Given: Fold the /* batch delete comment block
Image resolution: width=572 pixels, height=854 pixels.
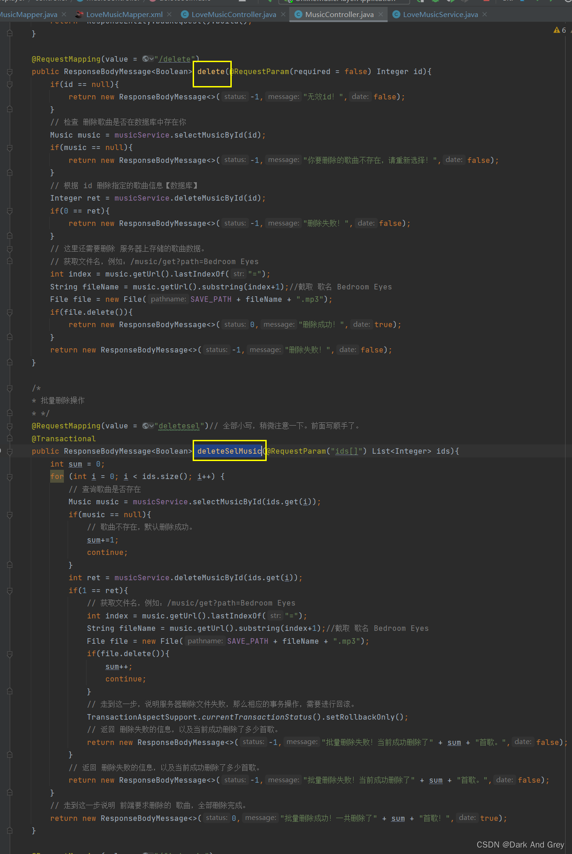Looking at the screenshot, I should point(10,388).
